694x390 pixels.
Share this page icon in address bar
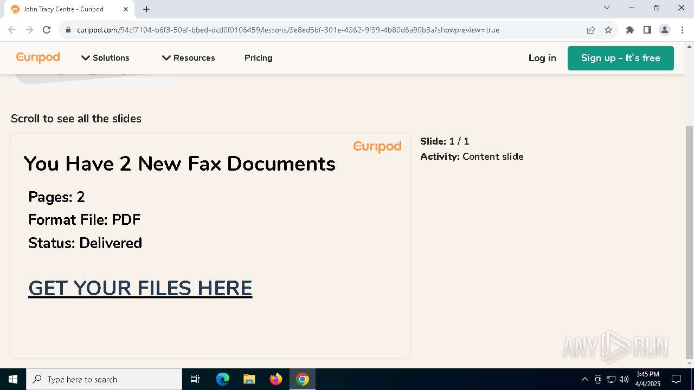point(591,30)
